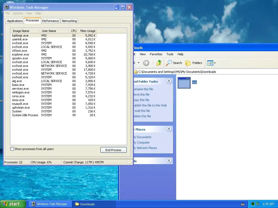
Task: Click the Start button
Action: [13, 204]
